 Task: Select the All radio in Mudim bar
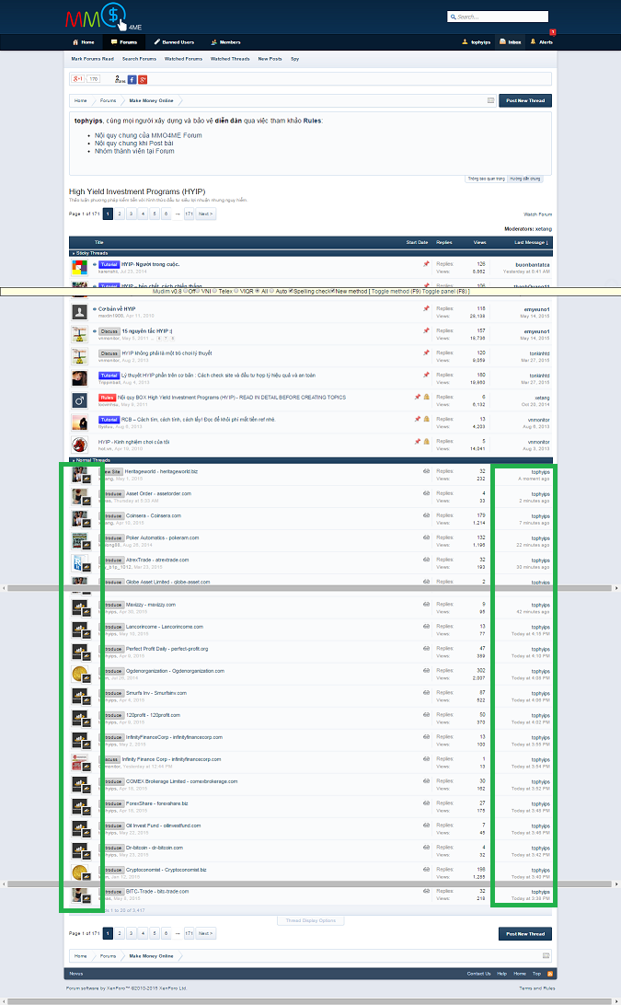coord(258,291)
